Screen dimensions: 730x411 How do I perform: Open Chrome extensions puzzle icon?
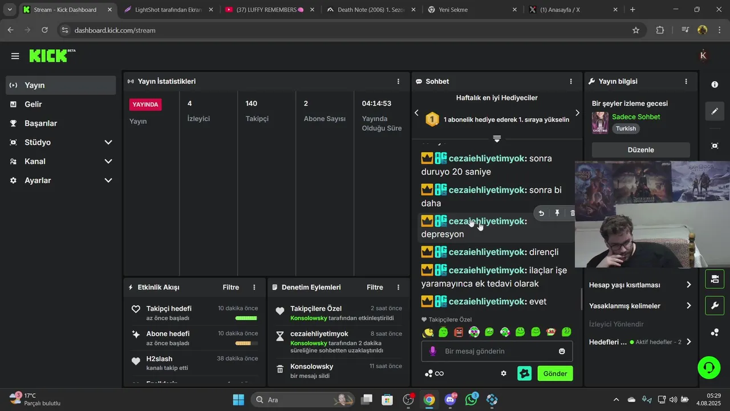click(660, 30)
